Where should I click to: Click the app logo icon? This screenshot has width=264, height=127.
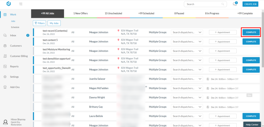9,4
